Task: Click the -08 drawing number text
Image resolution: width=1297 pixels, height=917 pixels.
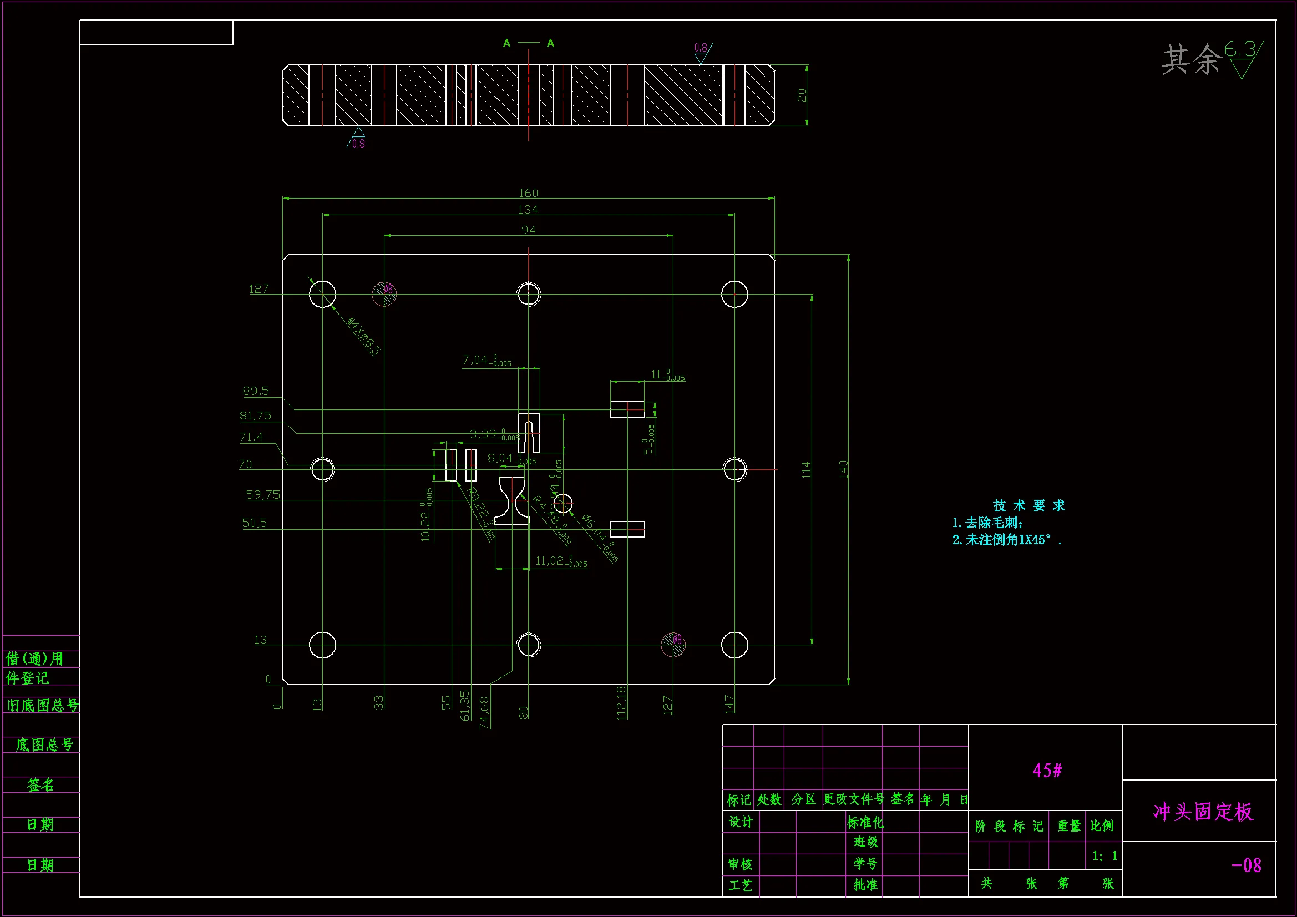Action: (x=1246, y=865)
